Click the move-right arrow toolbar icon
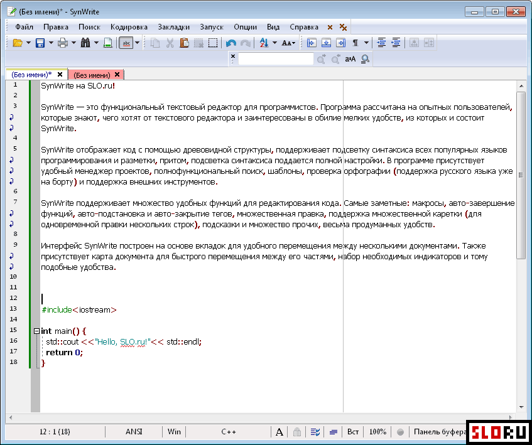 coord(340,43)
